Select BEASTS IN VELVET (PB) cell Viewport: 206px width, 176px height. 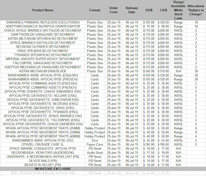click(43, 165)
